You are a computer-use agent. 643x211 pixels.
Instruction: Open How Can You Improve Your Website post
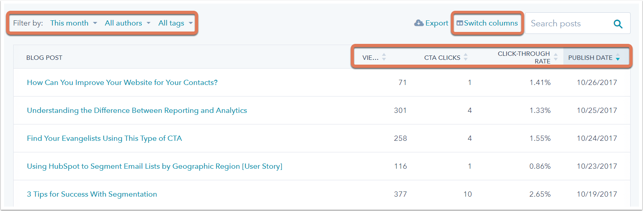click(122, 83)
